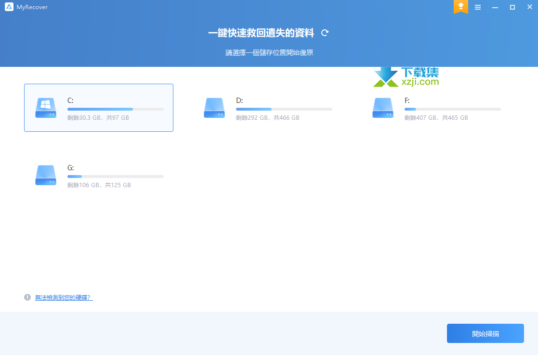Click the orange upgrade arrow icon
The image size is (538, 355).
point(460,6)
